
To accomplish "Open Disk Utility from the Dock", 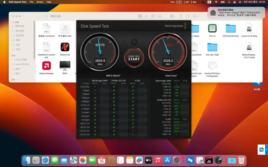I will 200,160.
